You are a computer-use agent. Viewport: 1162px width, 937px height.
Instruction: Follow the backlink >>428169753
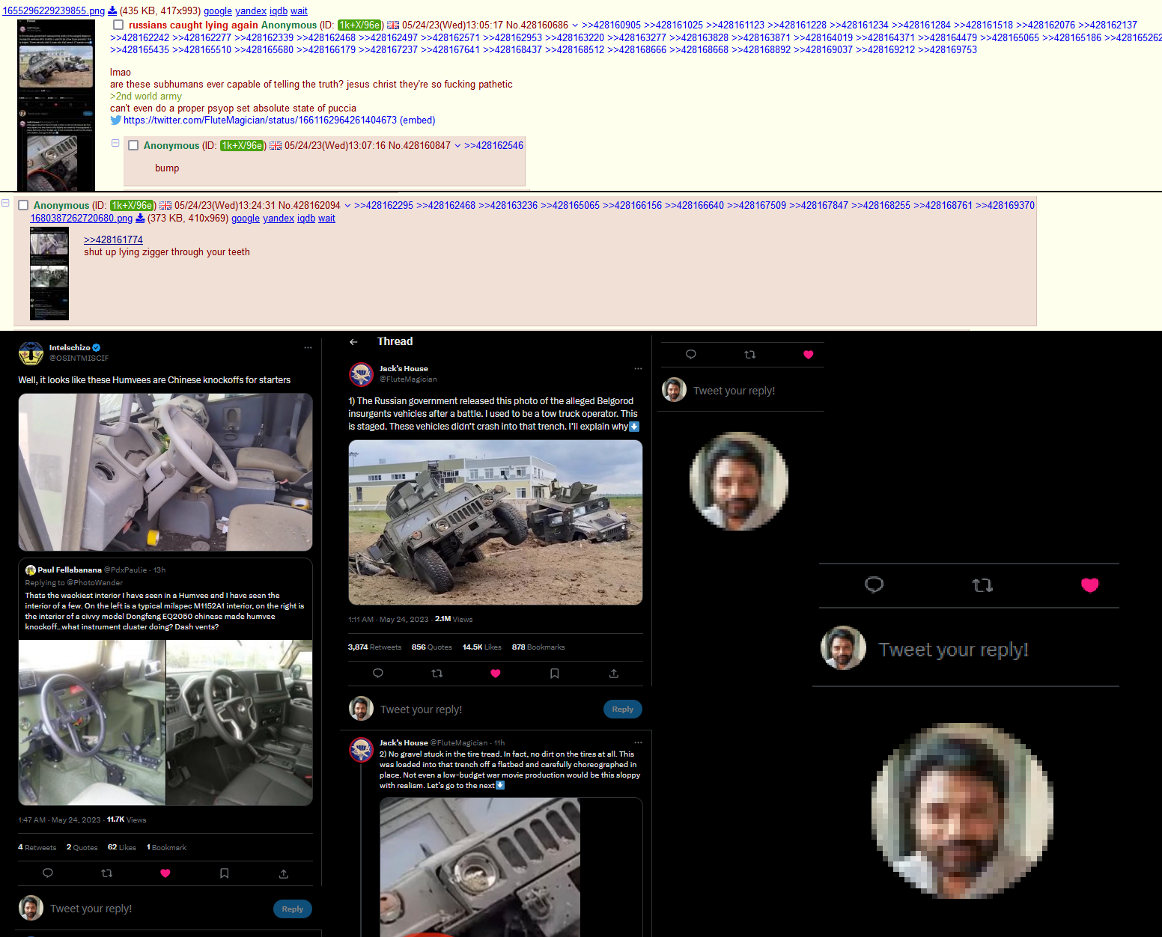pos(948,50)
